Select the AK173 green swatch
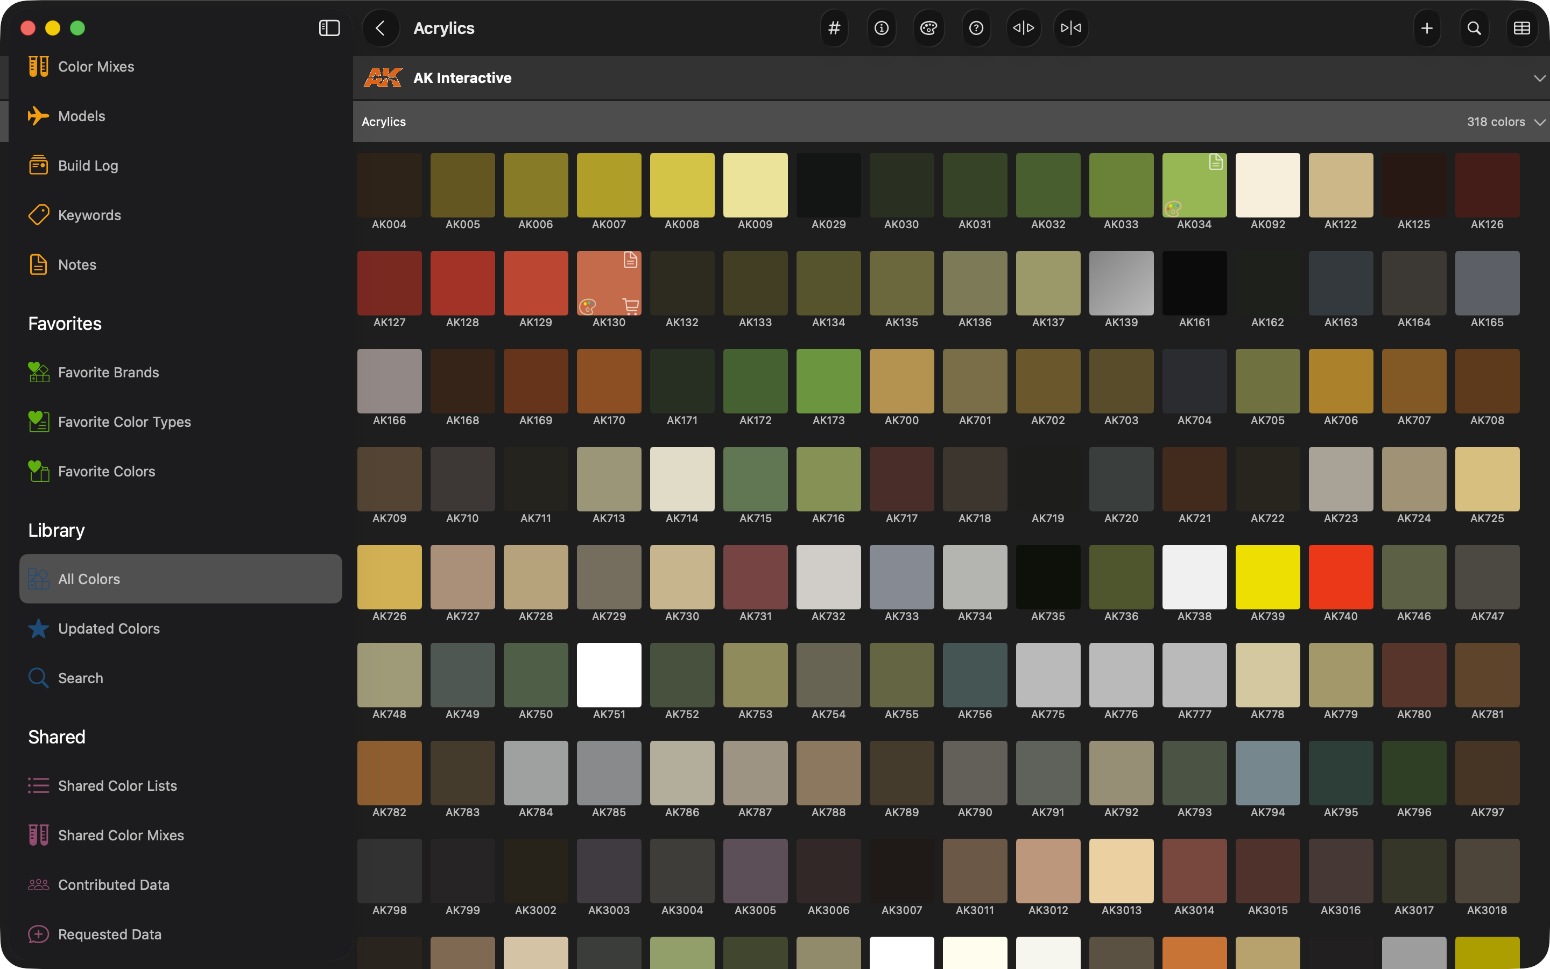Screen dimensions: 1550x969 click(x=829, y=381)
